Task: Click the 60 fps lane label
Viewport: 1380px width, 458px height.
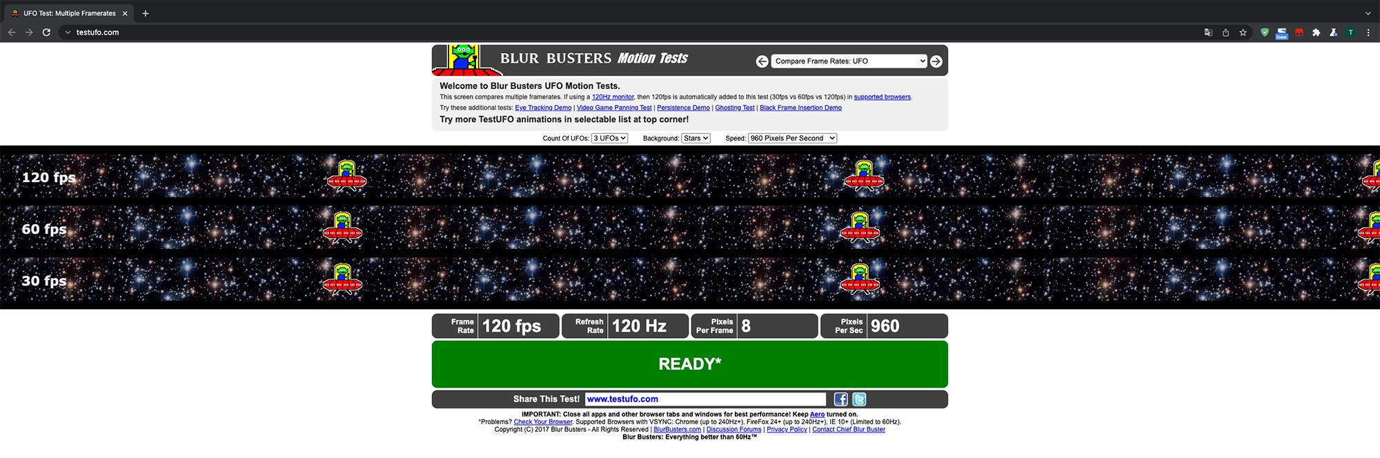Action: (x=44, y=229)
